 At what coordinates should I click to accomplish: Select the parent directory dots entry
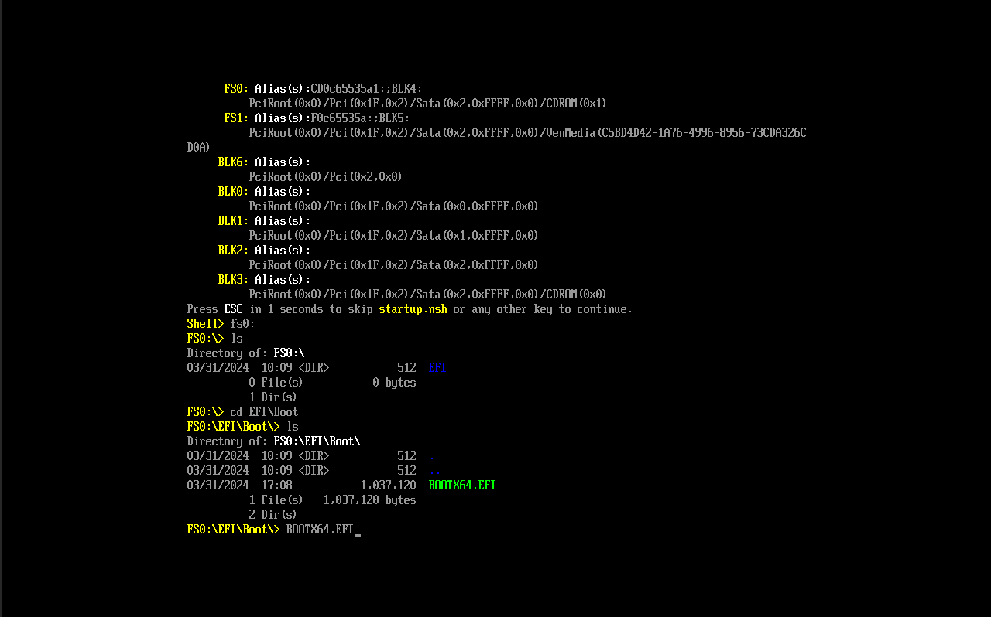click(x=434, y=470)
